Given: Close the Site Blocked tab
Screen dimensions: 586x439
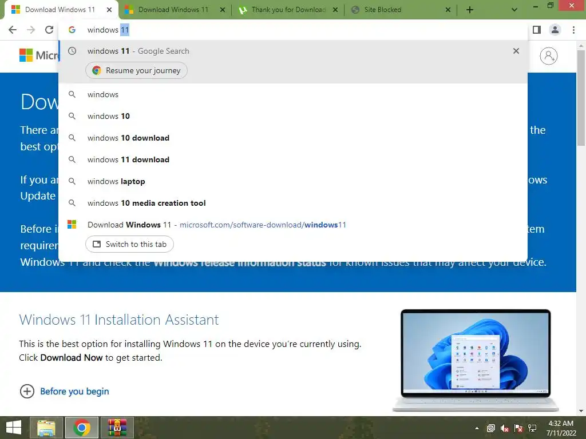Looking at the screenshot, I should (448, 10).
